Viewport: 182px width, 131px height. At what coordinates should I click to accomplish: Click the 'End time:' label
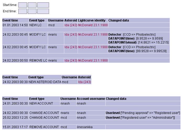(x=10, y=11)
